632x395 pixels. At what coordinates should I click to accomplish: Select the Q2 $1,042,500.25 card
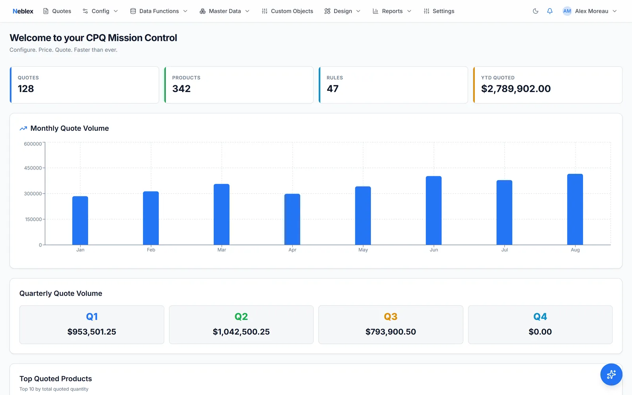(x=241, y=325)
